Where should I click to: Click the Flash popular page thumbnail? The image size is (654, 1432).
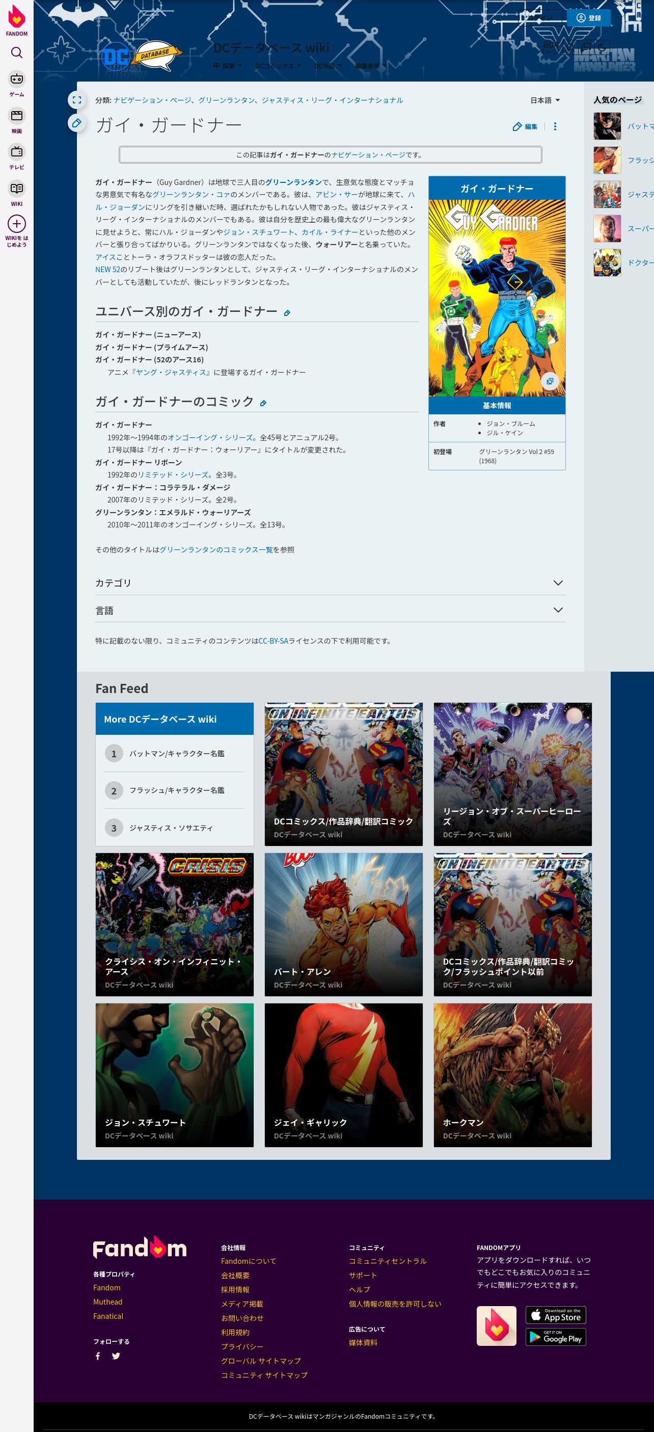607,160
